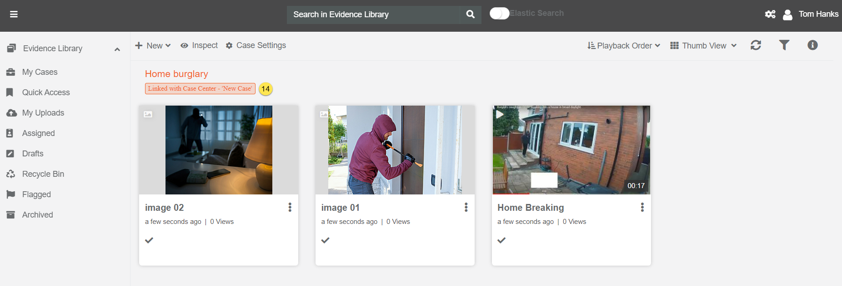This screenshot has width=842, height=286.
Task: Open the settings gears icon
Action: pyautogui.click(x=770, y=15)
